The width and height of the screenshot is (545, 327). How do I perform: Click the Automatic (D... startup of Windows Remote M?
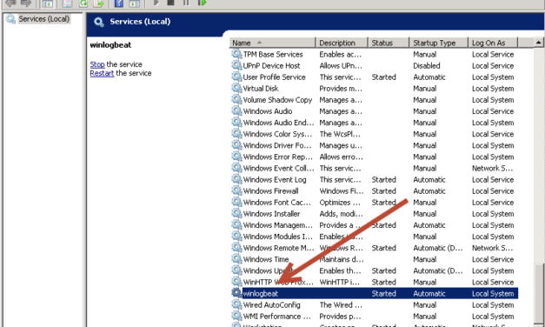[x=438, y=248]
